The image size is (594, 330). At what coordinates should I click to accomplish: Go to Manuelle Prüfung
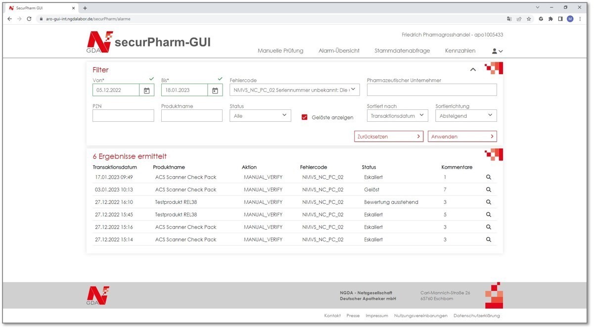tap(280, 51)
